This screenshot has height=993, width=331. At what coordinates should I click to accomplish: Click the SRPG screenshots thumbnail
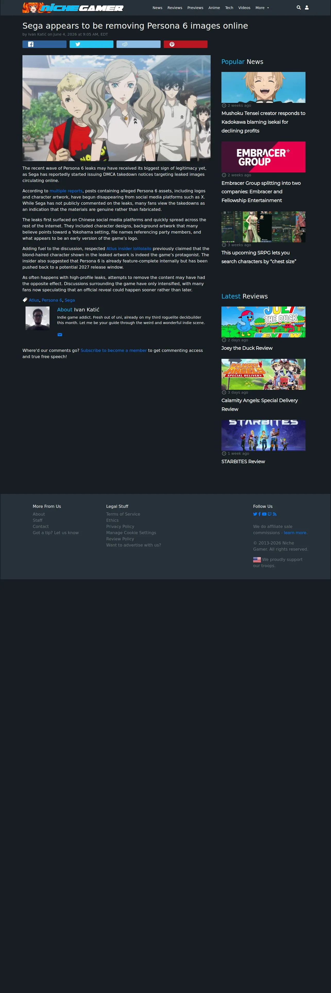click(x=263, y=227)
